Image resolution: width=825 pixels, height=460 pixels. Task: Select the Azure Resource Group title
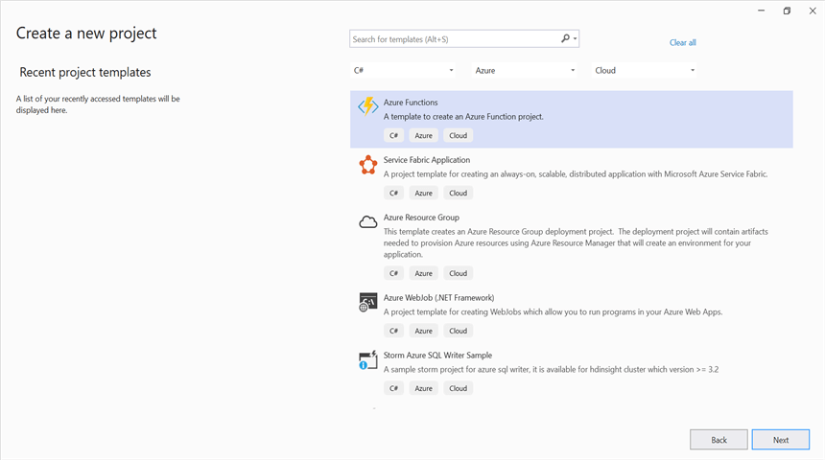pos(421,218)
